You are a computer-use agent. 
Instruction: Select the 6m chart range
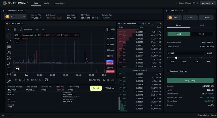pos(24,80)
